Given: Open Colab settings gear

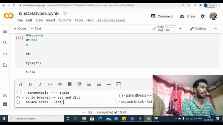Looking at the screenshot, I should coord(202,16).
